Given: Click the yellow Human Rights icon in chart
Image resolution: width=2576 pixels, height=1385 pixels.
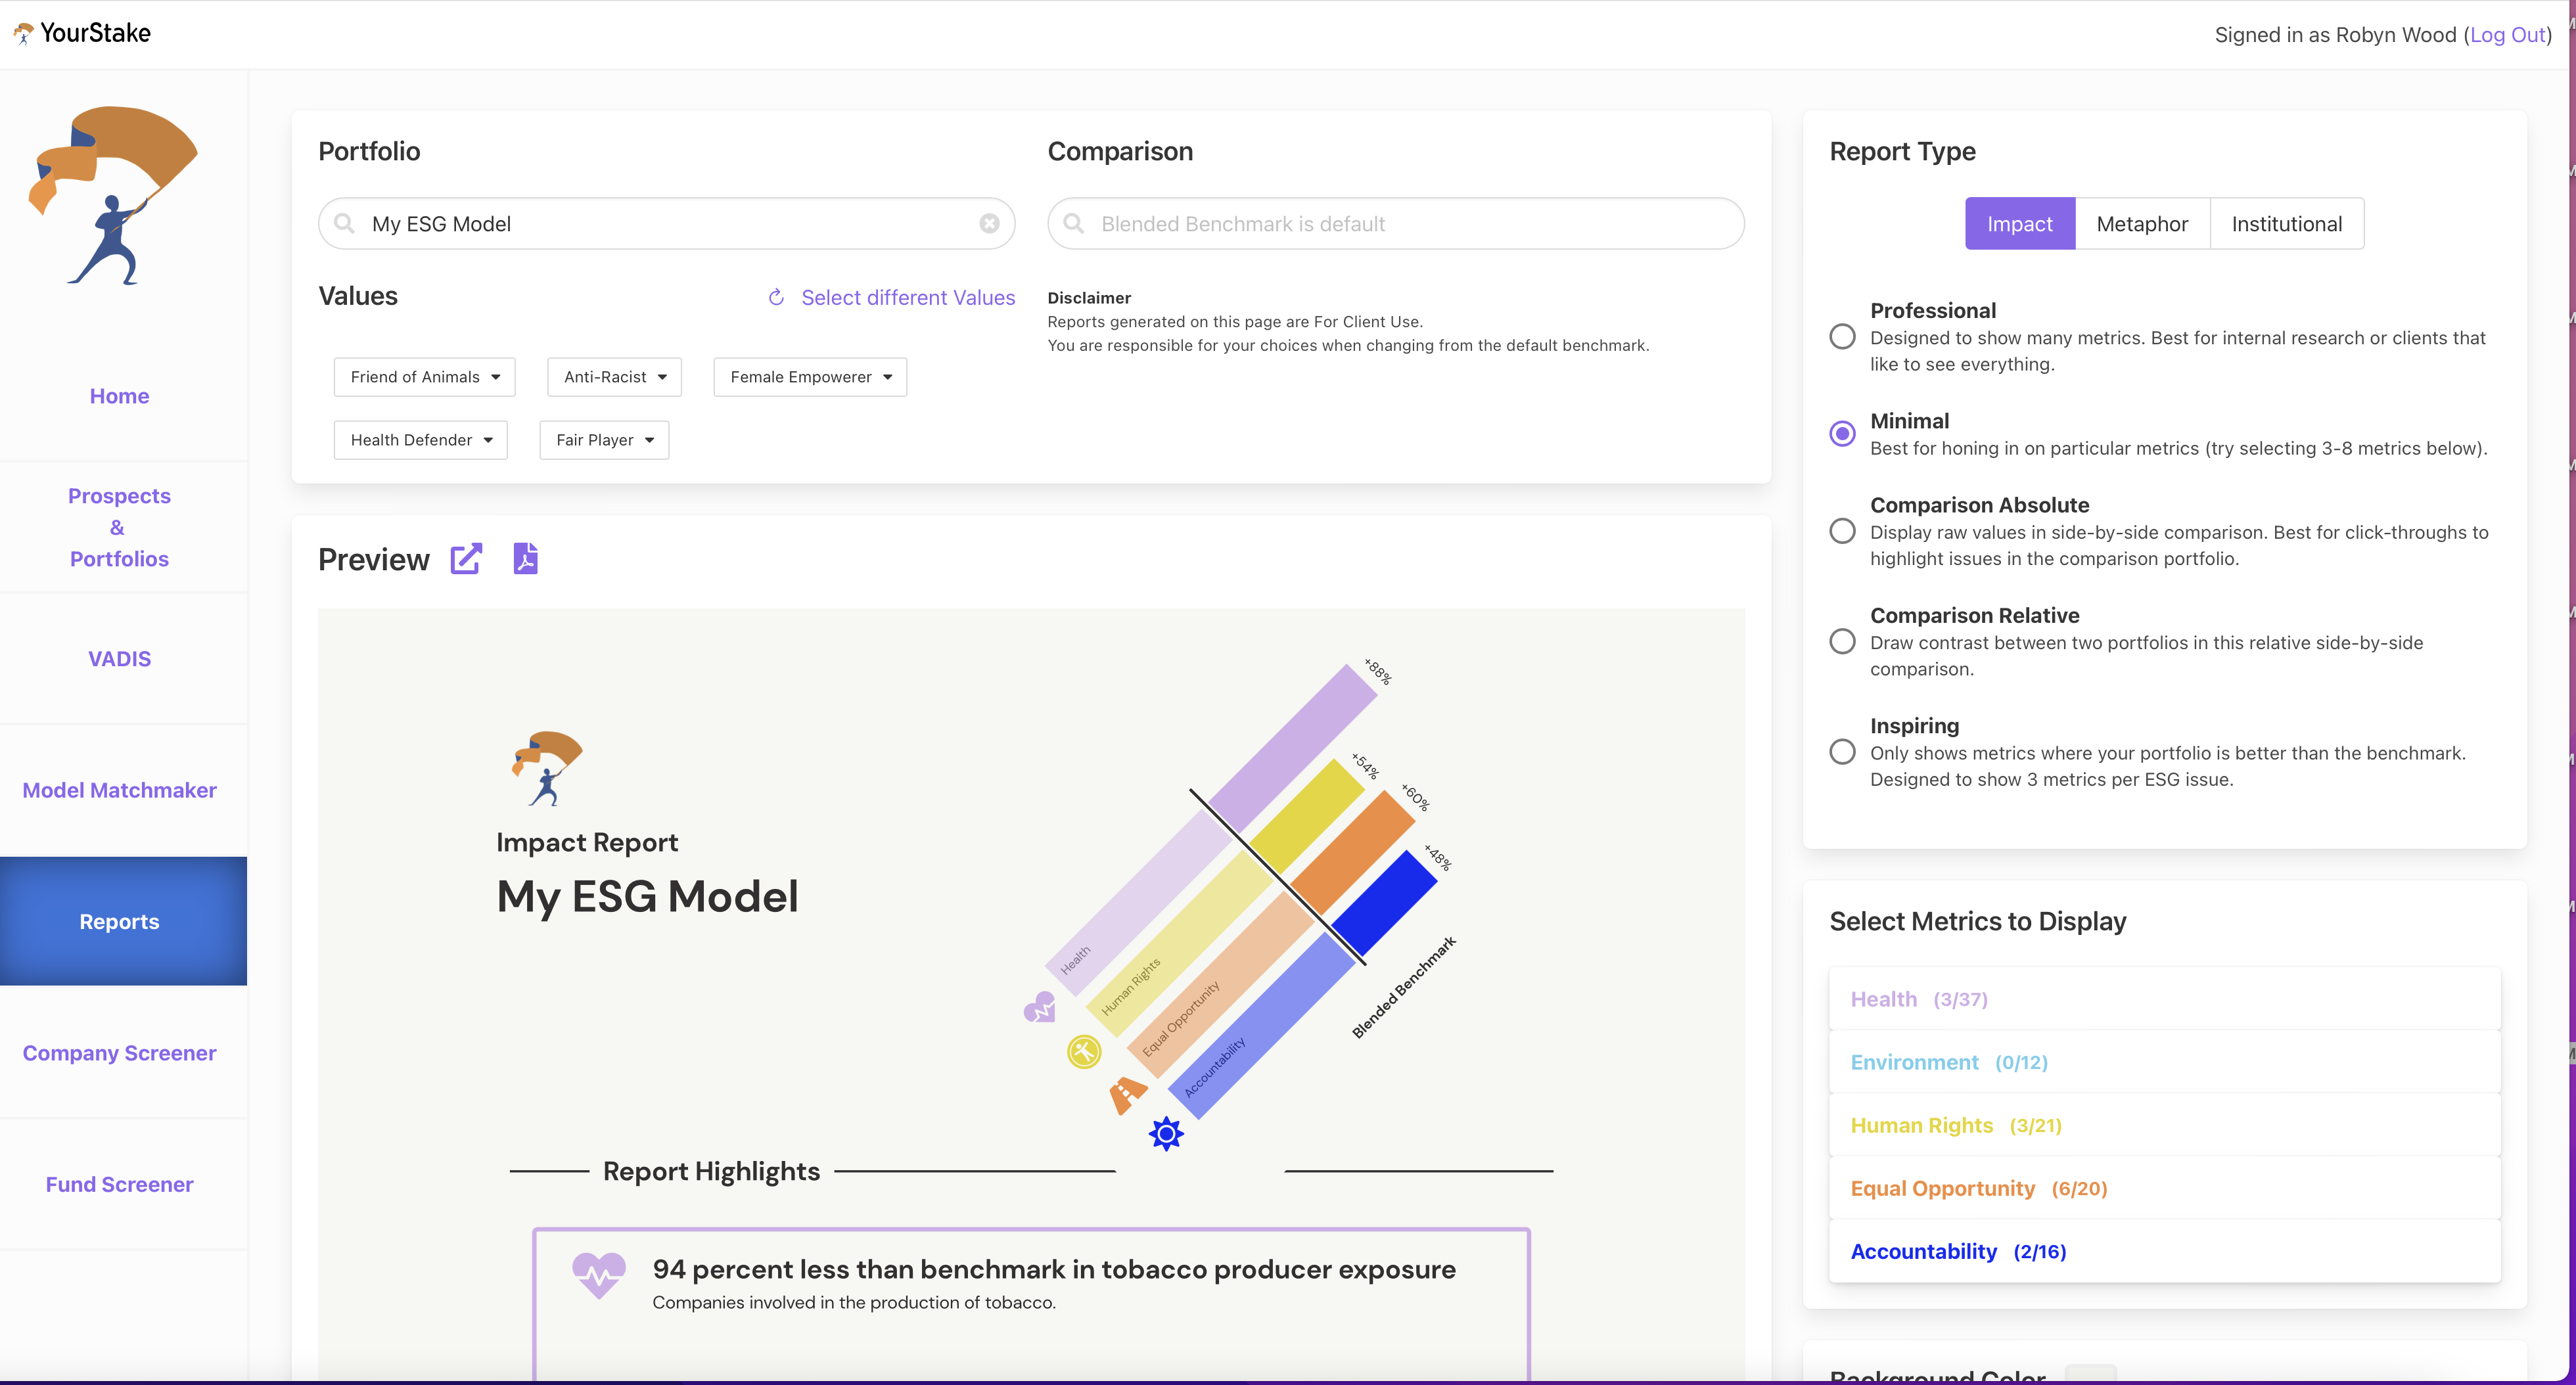Looking at the screenshot, I should tap(1084, 1051).
